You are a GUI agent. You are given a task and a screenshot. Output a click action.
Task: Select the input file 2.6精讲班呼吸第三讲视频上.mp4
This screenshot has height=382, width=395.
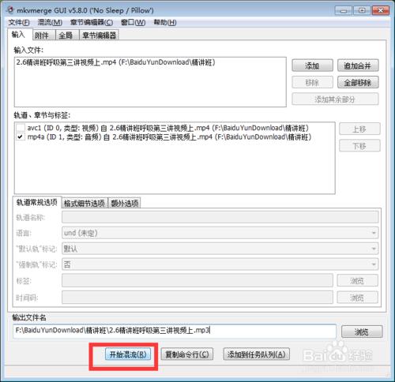tap(116, 62)
